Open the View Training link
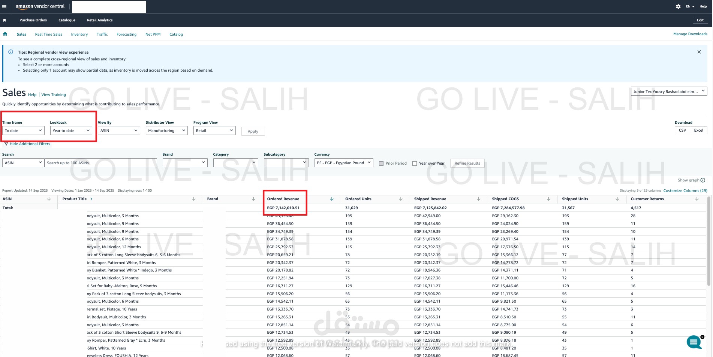The height and width of the screenshot is (357, 713). [x=54, y=95]
